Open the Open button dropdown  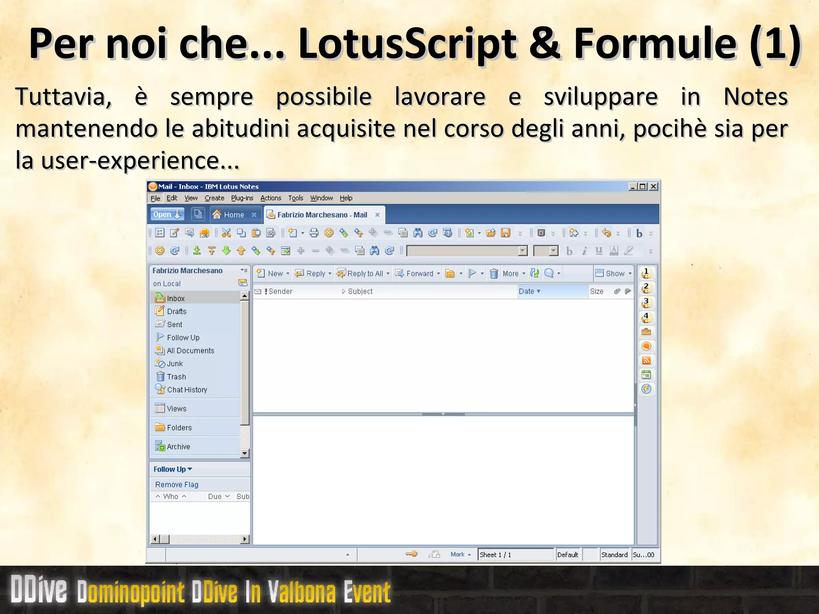tap(167, 214)
